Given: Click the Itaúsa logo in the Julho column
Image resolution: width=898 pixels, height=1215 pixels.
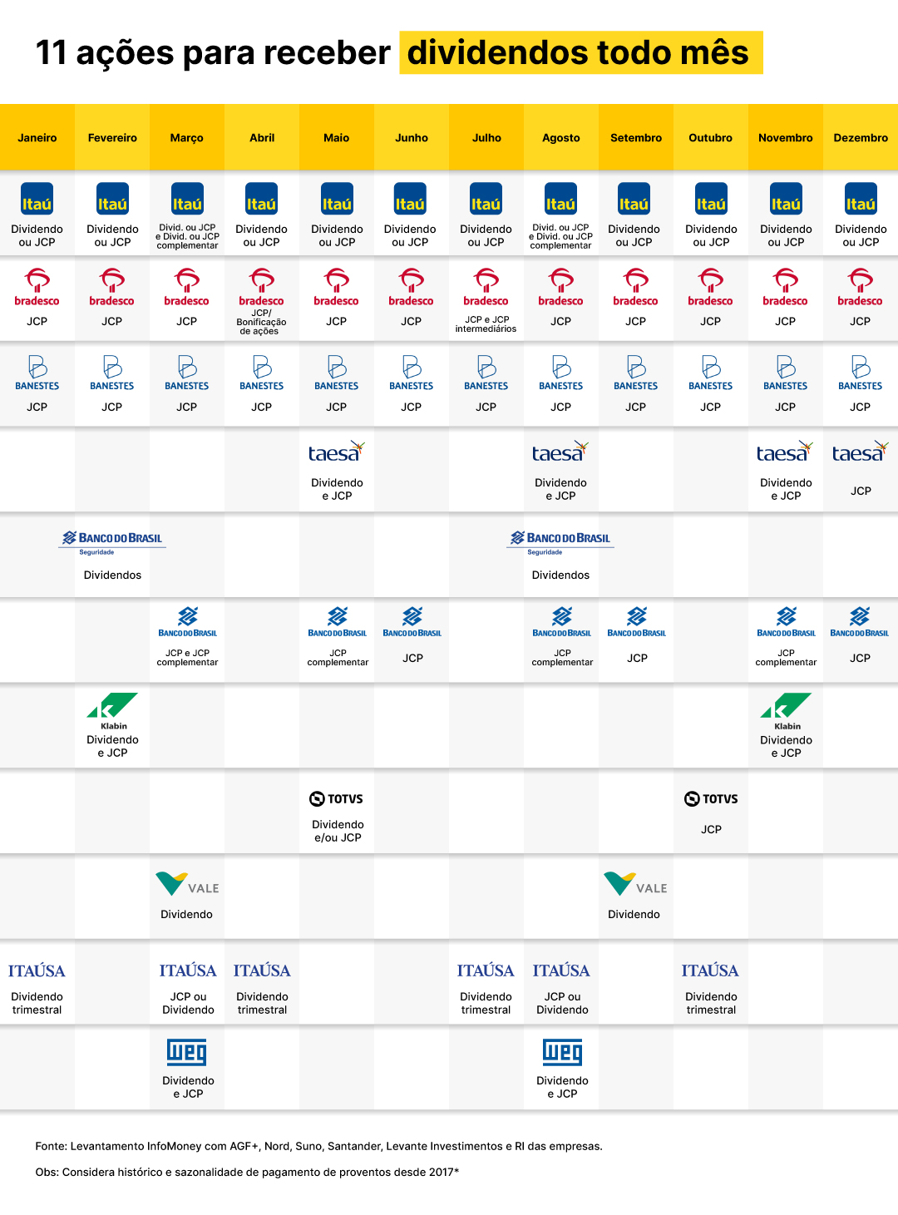Looking at the screenshot, I should point(486,971).
